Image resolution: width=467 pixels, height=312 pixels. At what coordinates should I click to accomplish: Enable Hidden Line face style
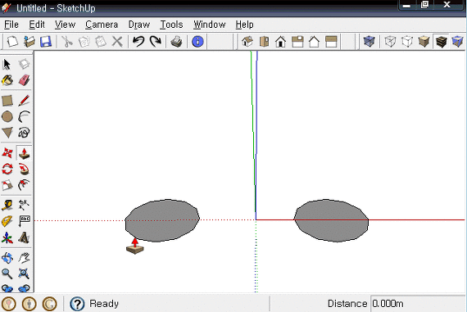pos(407,42)
